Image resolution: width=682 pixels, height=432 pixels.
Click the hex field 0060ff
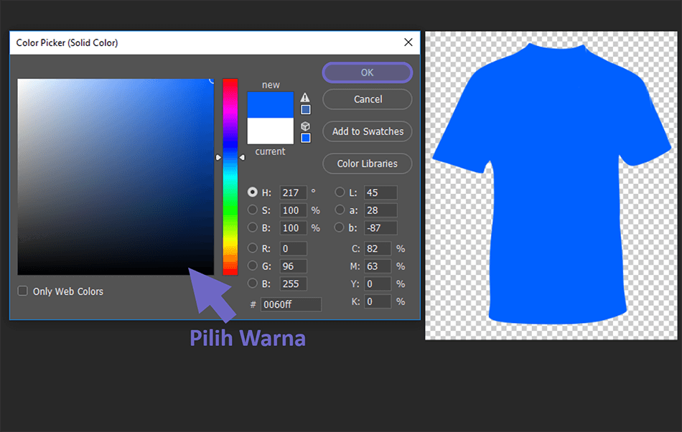coord(291,304)
